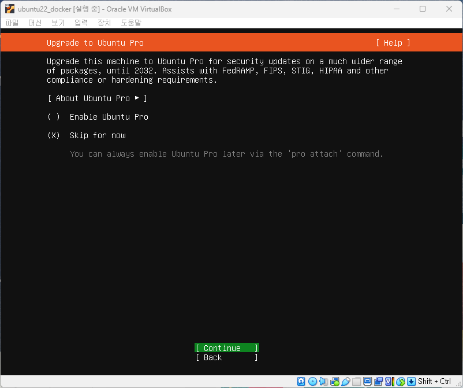This screenshot has width=463, height=388.
Task: Open the USB devices status icon
Action: [x=346, y=381]
